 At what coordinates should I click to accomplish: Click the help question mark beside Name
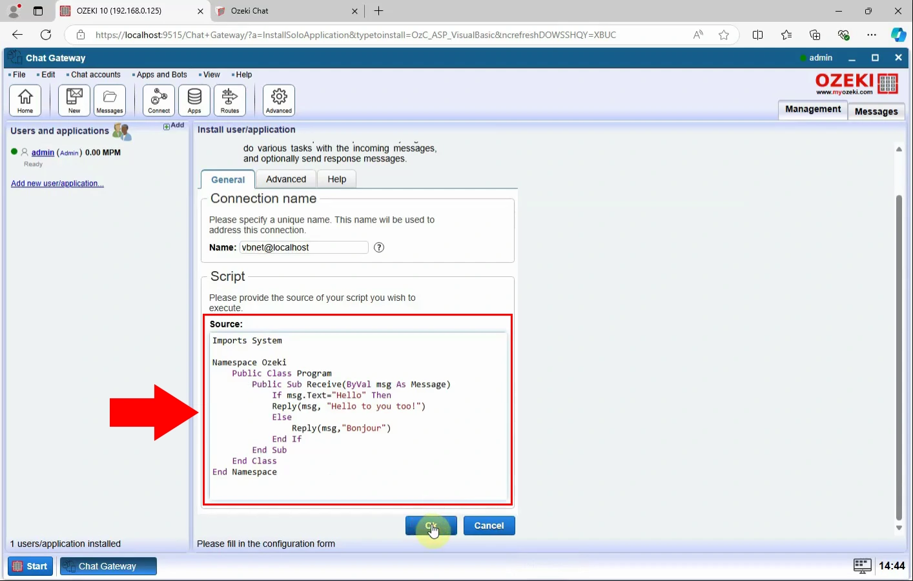click(x=379, y=247)
